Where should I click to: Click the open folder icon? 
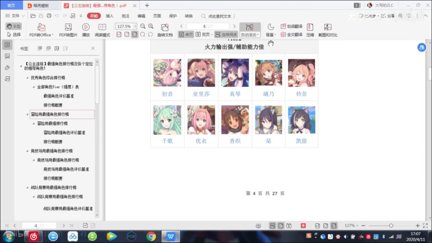pyautogui.click(x=33, y=16)
